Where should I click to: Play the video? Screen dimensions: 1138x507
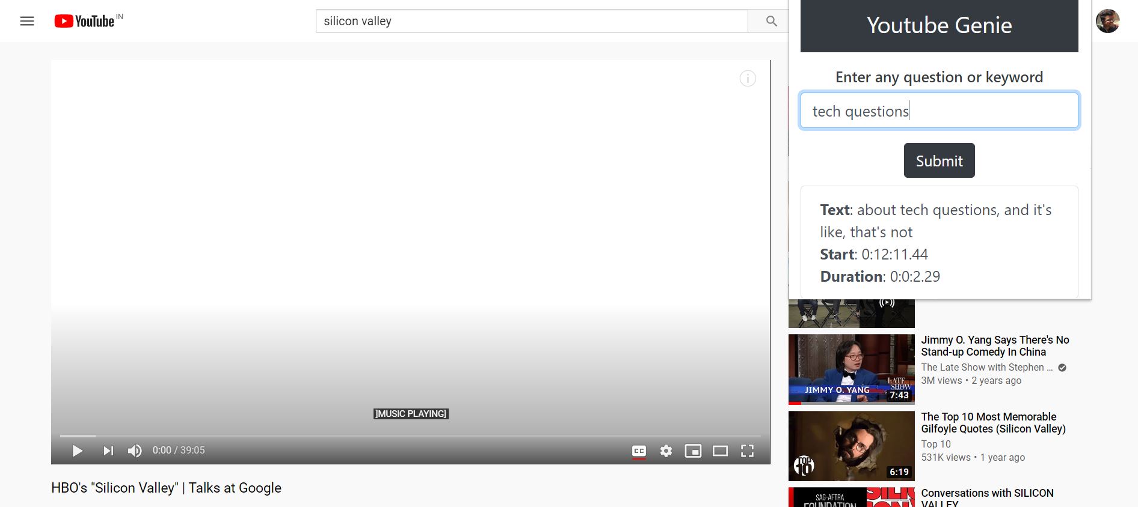click(77, 451)
